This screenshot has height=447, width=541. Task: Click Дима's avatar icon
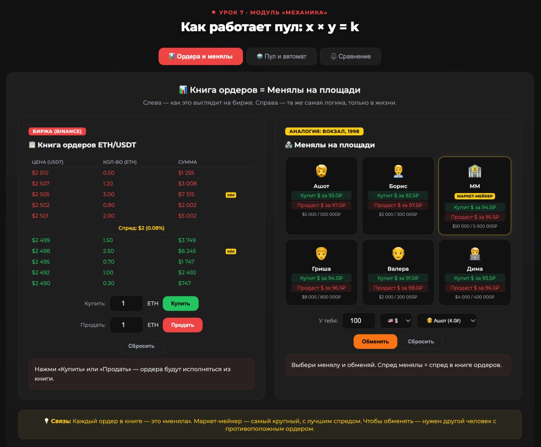475,254
